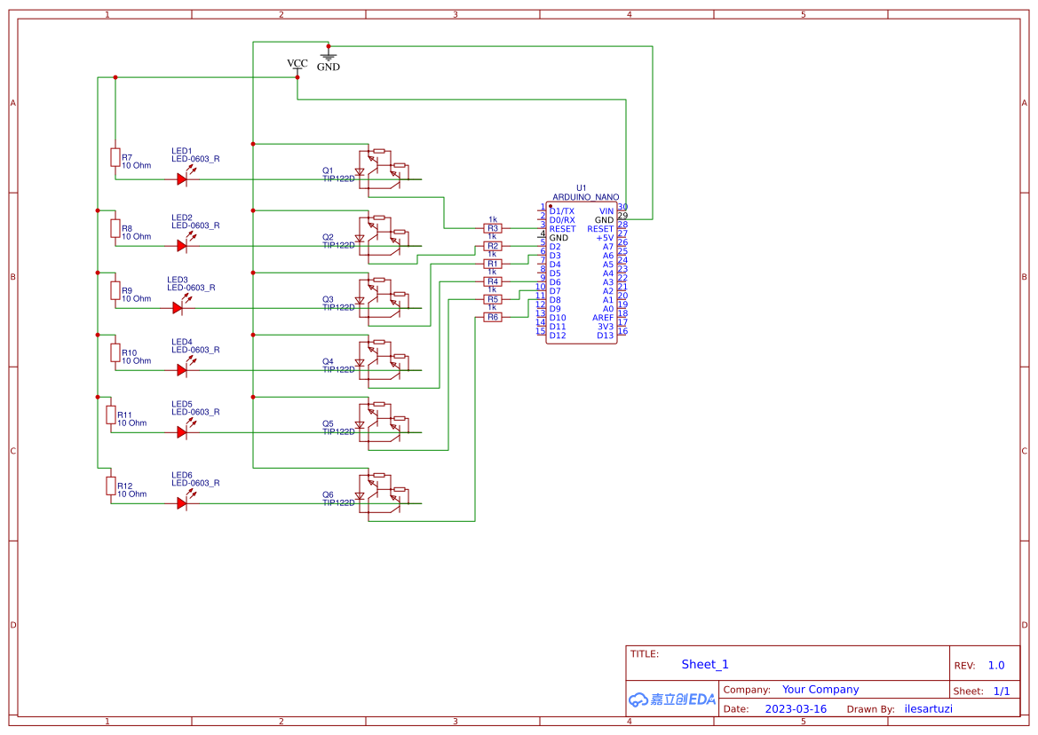Click the Your Company field
This screenshot has width=1038, height=735.
pyautogui.click(x=820, y=689)
